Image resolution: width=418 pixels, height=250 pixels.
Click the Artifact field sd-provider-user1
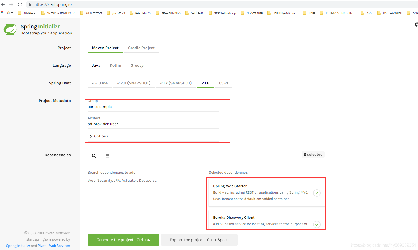154,124
